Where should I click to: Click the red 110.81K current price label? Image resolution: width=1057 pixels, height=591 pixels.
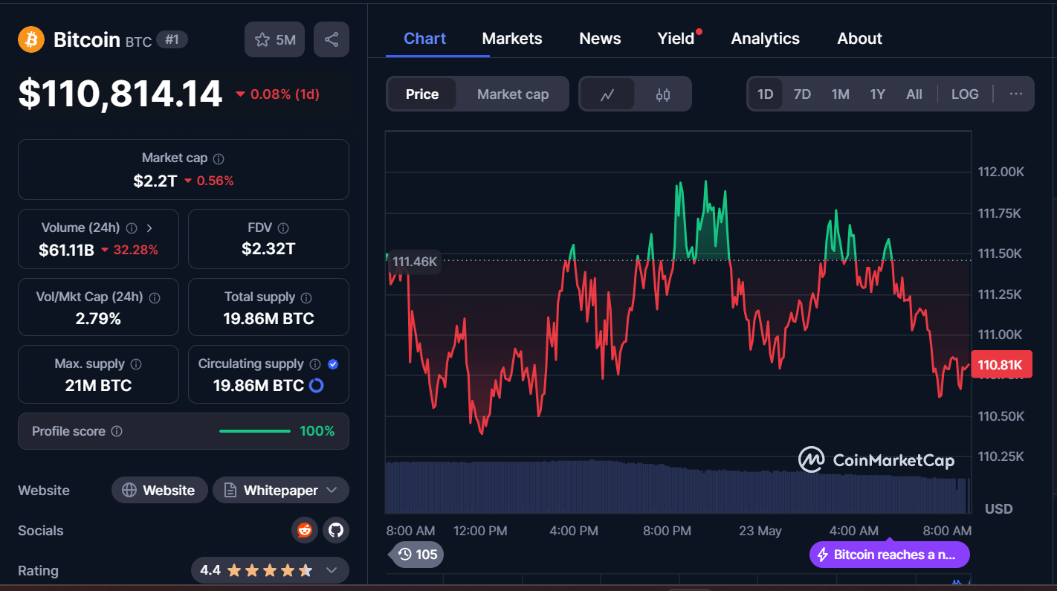tap(1001, 364)
